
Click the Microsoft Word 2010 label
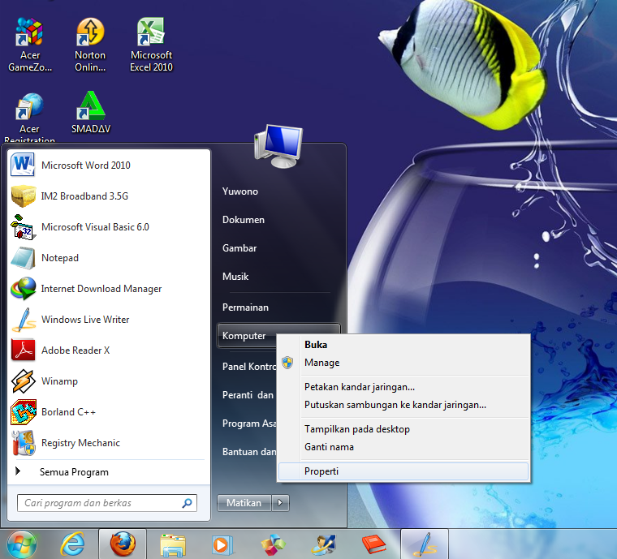(86, 166)
